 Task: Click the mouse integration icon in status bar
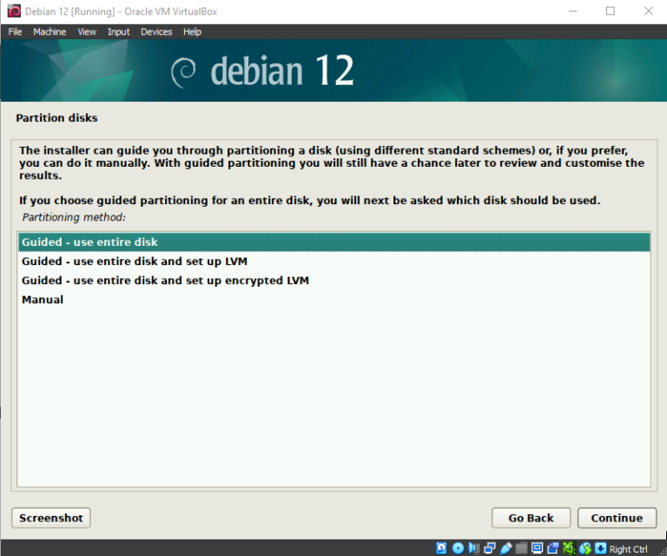pyautogui.click(x=586, y=548)
